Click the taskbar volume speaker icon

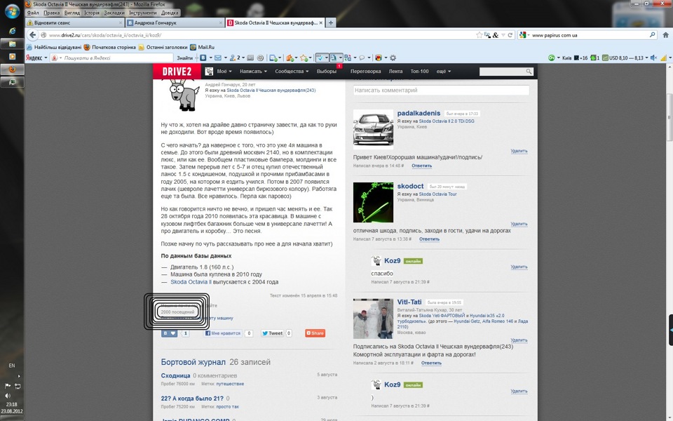8,396
